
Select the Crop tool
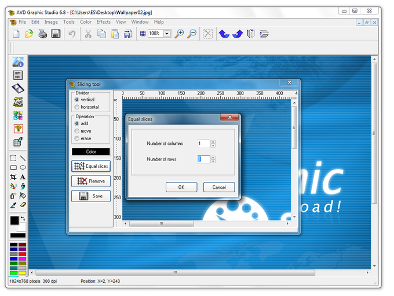click(13, 177)
